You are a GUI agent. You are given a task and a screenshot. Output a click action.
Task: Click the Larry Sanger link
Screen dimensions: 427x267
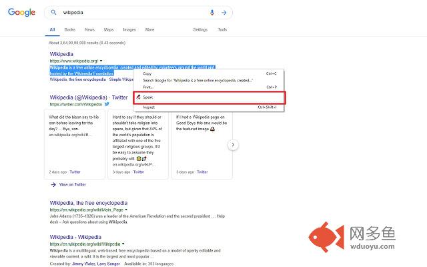(108, 264)
